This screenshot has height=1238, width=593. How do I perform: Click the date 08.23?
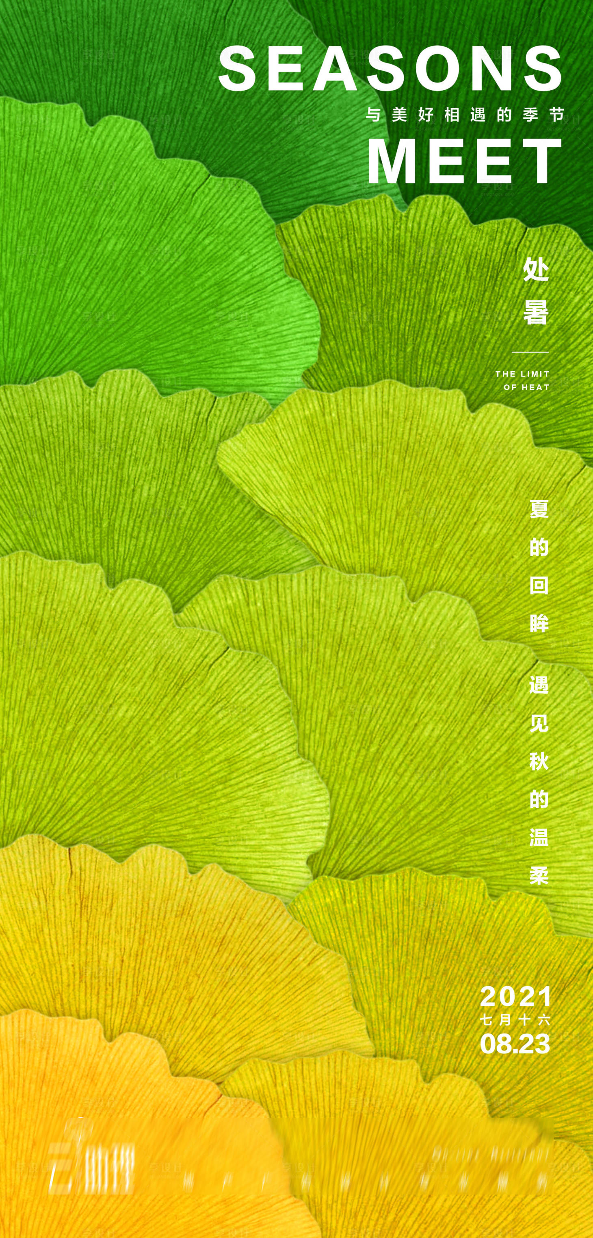515,1044
